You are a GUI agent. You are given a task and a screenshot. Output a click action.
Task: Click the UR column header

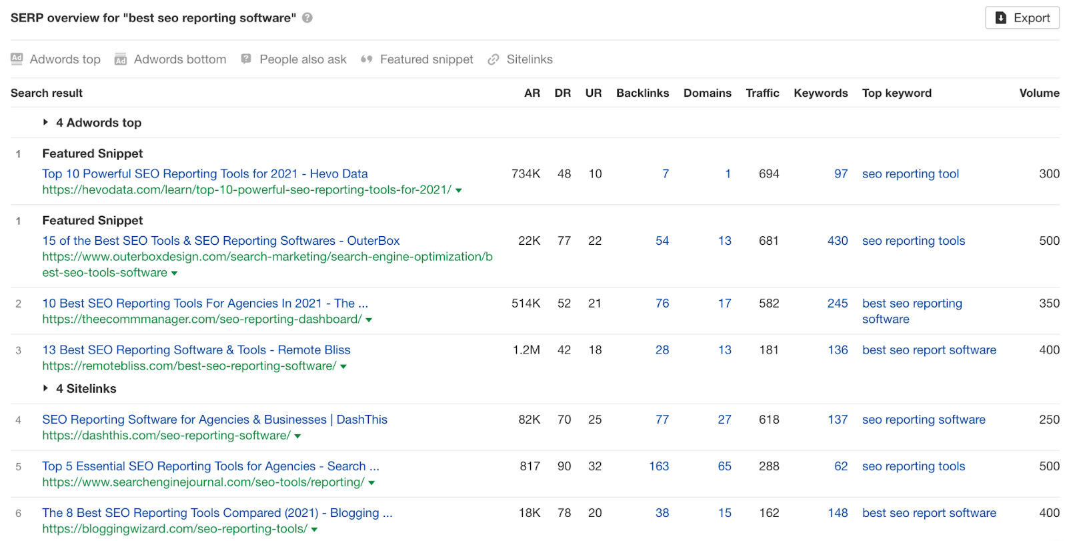pyautogui.click(x=594, y=93)
